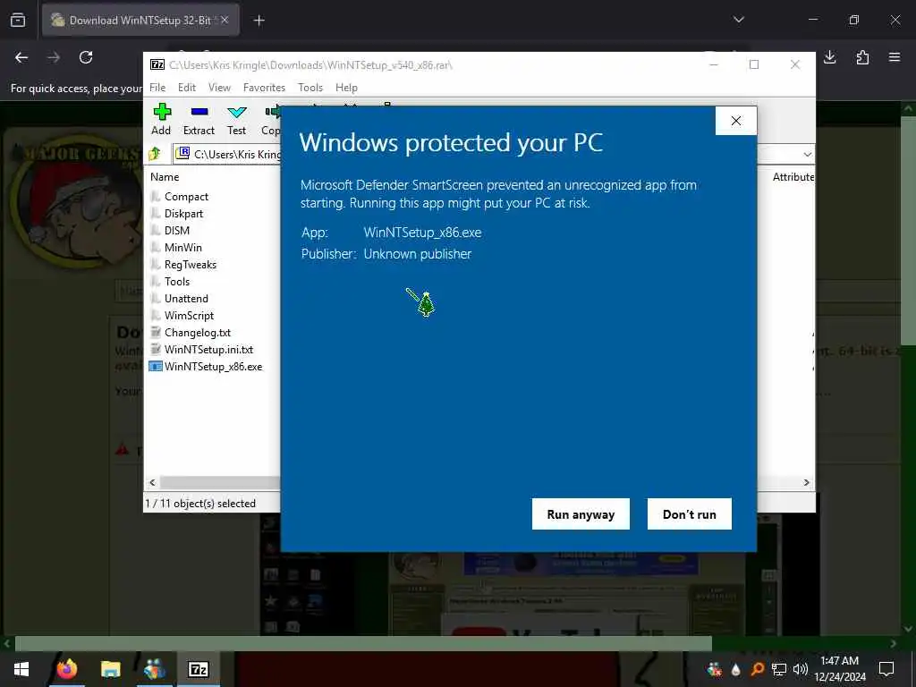Open the browser Extensions icon
Screen dimensions: 916x687
pyautogui.click(x=862, y=57)
